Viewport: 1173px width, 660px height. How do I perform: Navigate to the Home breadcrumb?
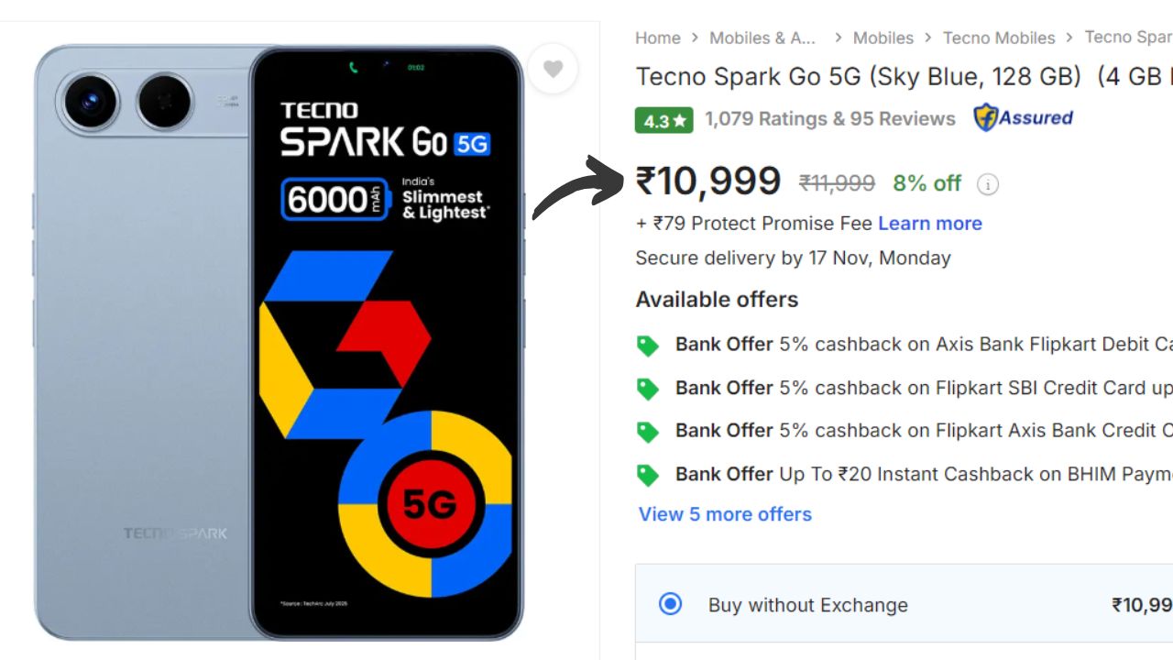[x=657, y=38]
